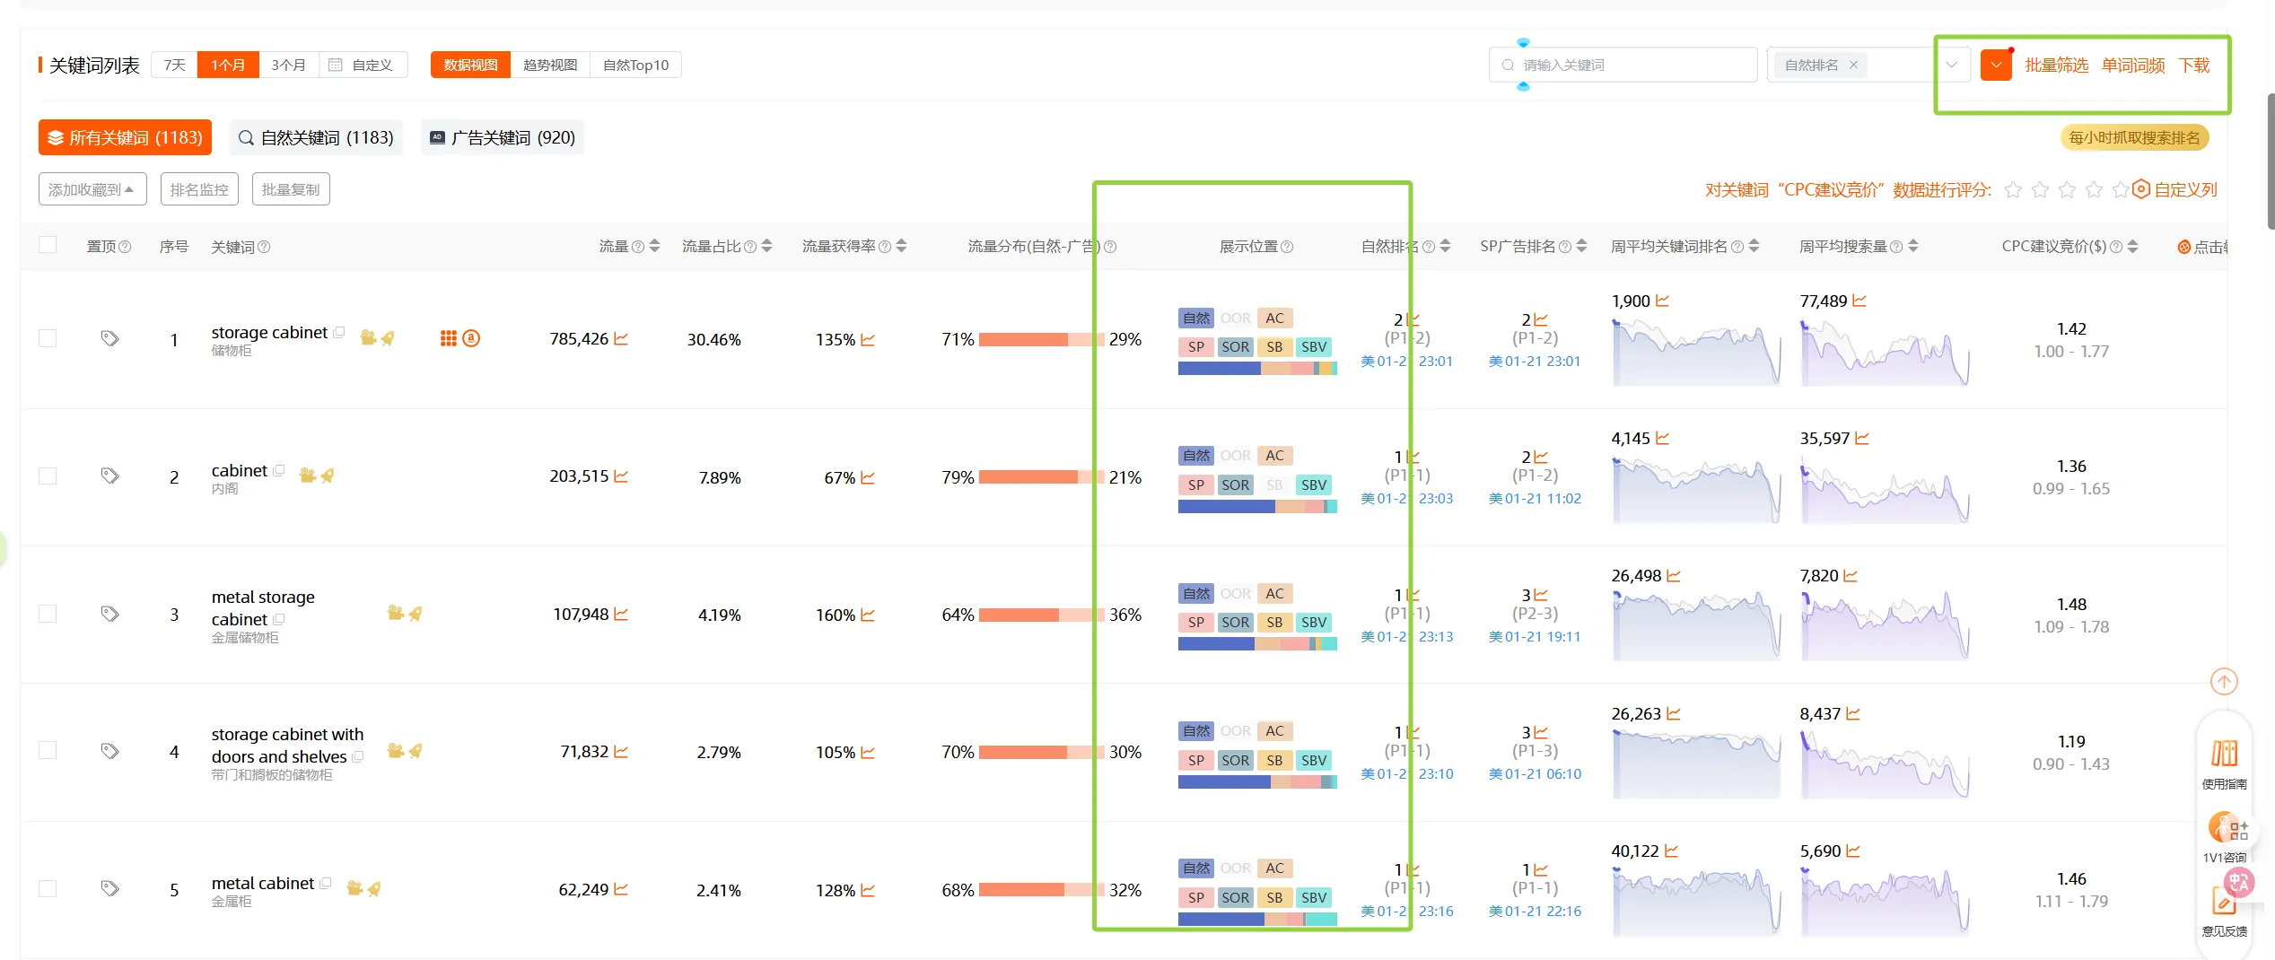Click the pin tag icon for cabinet row
This screenshot has width=2275, height=960.
click(109, 476)
